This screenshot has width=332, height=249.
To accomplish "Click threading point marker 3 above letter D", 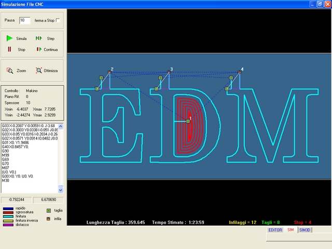I will point(169,72).
